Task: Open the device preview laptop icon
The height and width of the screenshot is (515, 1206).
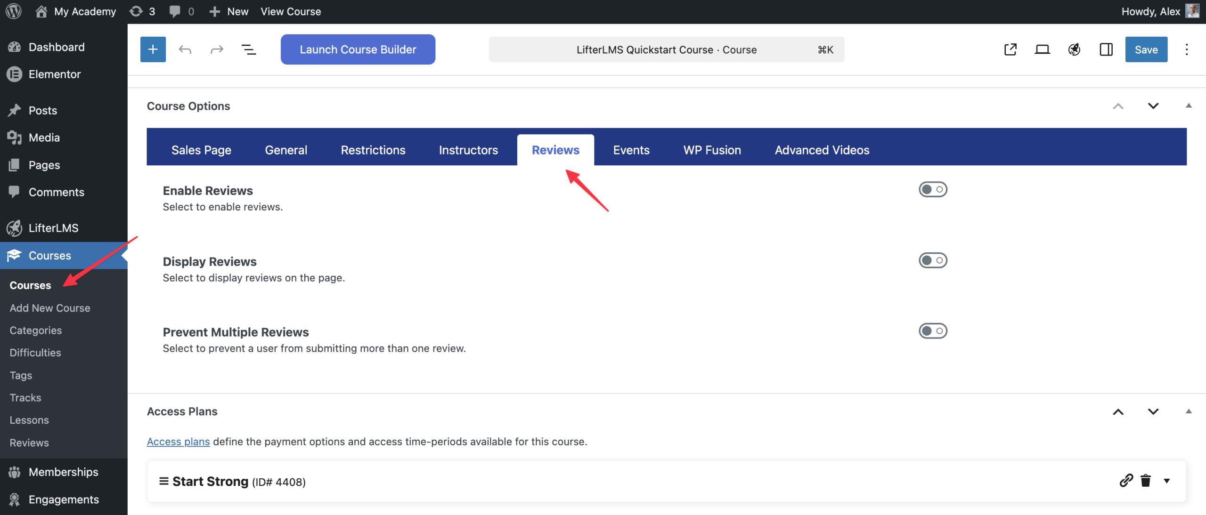Action: pyautogui.click(x=1043, y=49)
